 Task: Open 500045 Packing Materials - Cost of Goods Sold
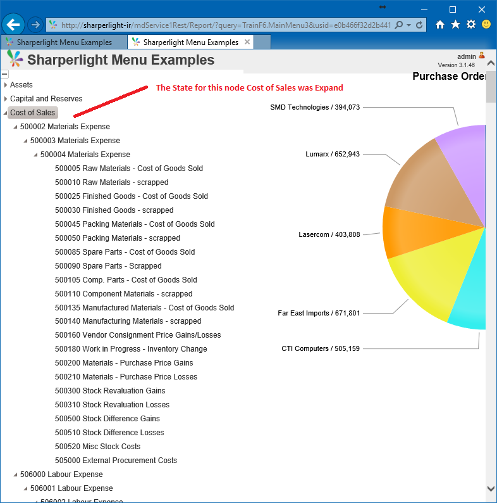tap(135, 224)
